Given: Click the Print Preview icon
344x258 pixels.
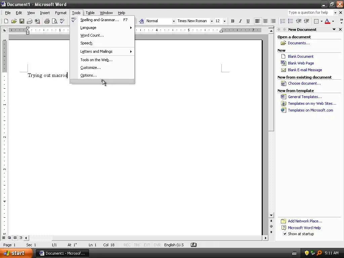Looking at the screenshot, I should (x=55, y=21).
